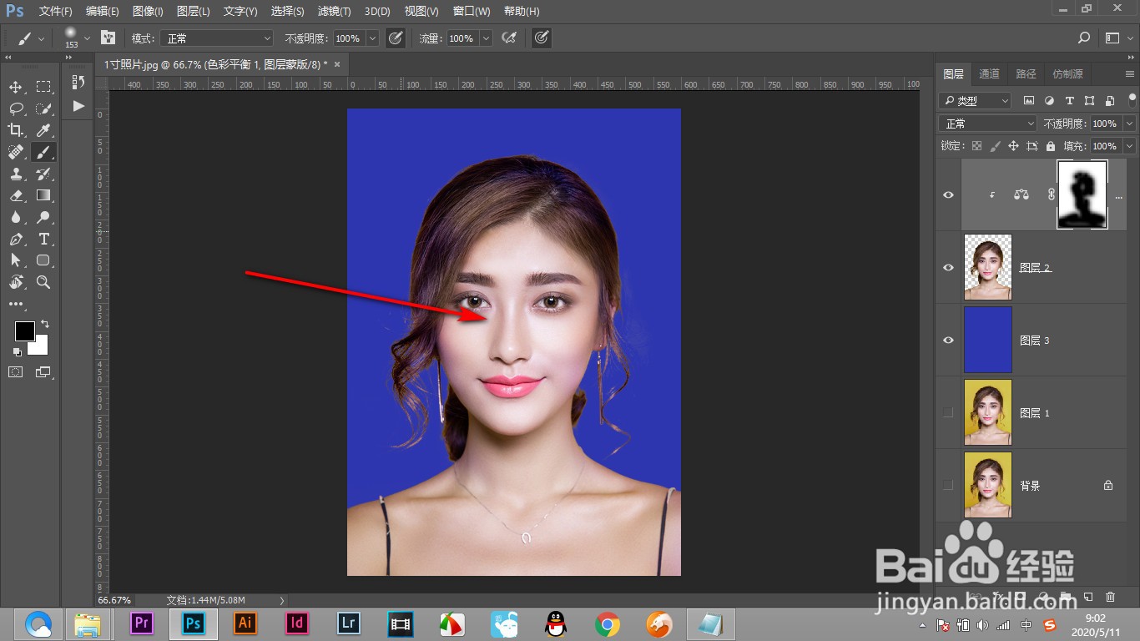This screenshot has width=1140, height=641.
Task: Expand layer fill 填充 dropdown arrow
Action: [x=1129, y=146]
